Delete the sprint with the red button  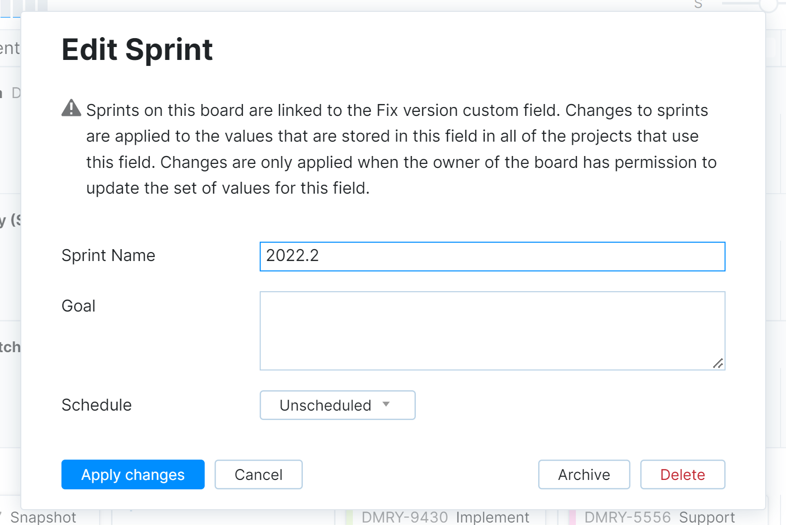[682, 474]
